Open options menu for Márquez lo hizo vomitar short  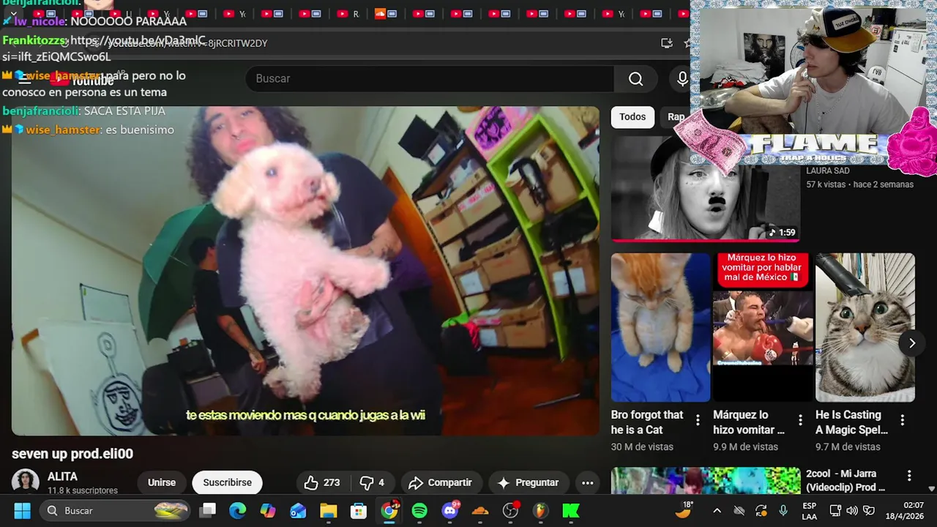[x=800, y=420]
